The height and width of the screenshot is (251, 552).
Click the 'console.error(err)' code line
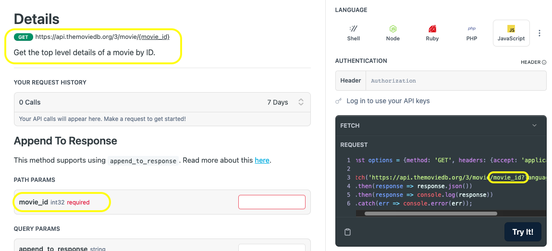[414, 203]
